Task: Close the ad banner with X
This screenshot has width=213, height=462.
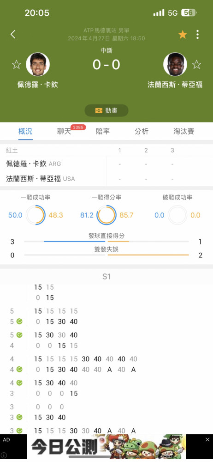Action: point(207,440)
